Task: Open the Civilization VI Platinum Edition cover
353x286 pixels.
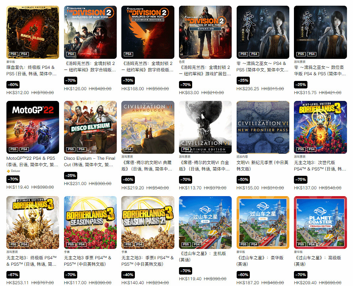Action: 205,127
